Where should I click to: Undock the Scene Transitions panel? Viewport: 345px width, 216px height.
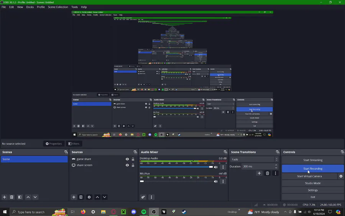(278, 152)
